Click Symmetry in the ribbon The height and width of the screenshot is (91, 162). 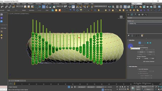31,10
